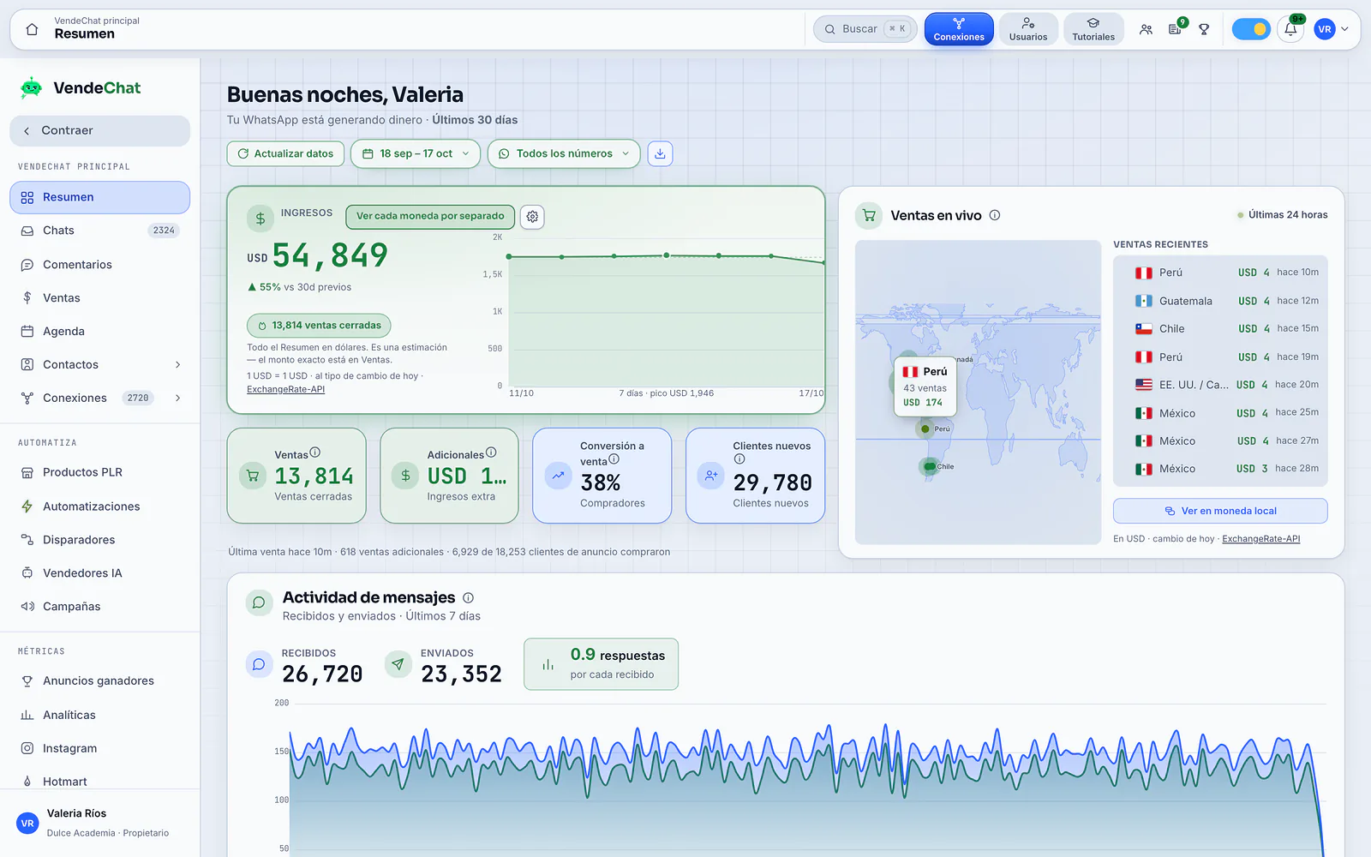Click info icon on Ventas card
The width and height of the screenshot is (1371, 857).
click(x=314, y=452)
